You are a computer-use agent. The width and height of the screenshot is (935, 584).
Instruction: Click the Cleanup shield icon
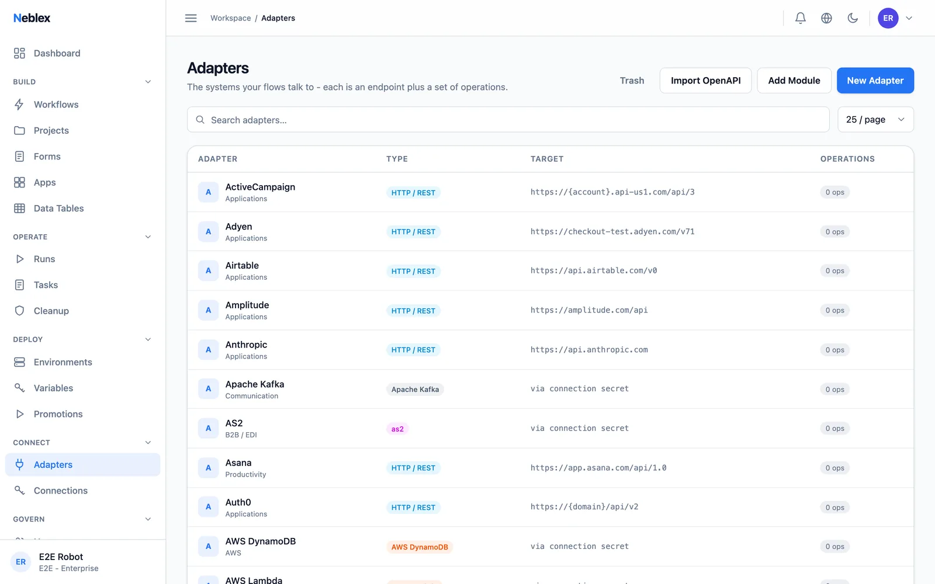(x=19, y=311)
